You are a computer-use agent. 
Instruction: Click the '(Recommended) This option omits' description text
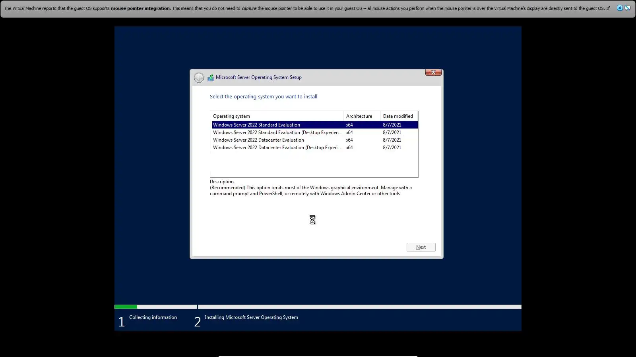click(311, 191)
